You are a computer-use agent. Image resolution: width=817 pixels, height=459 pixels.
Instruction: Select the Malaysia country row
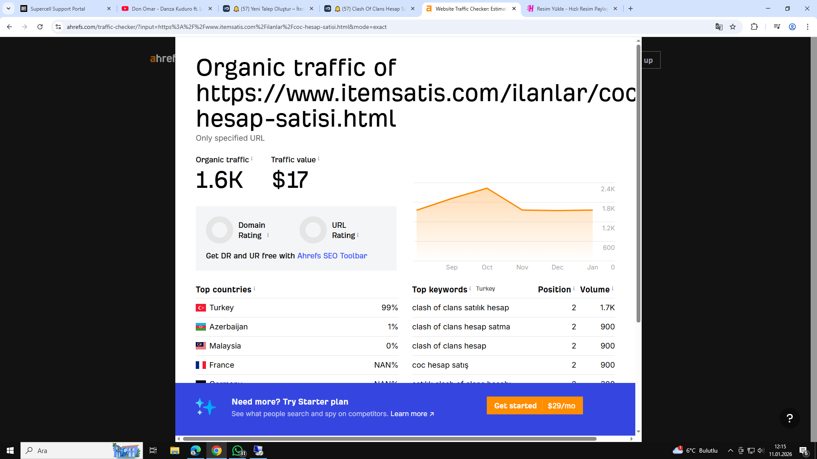pos(297,346)
